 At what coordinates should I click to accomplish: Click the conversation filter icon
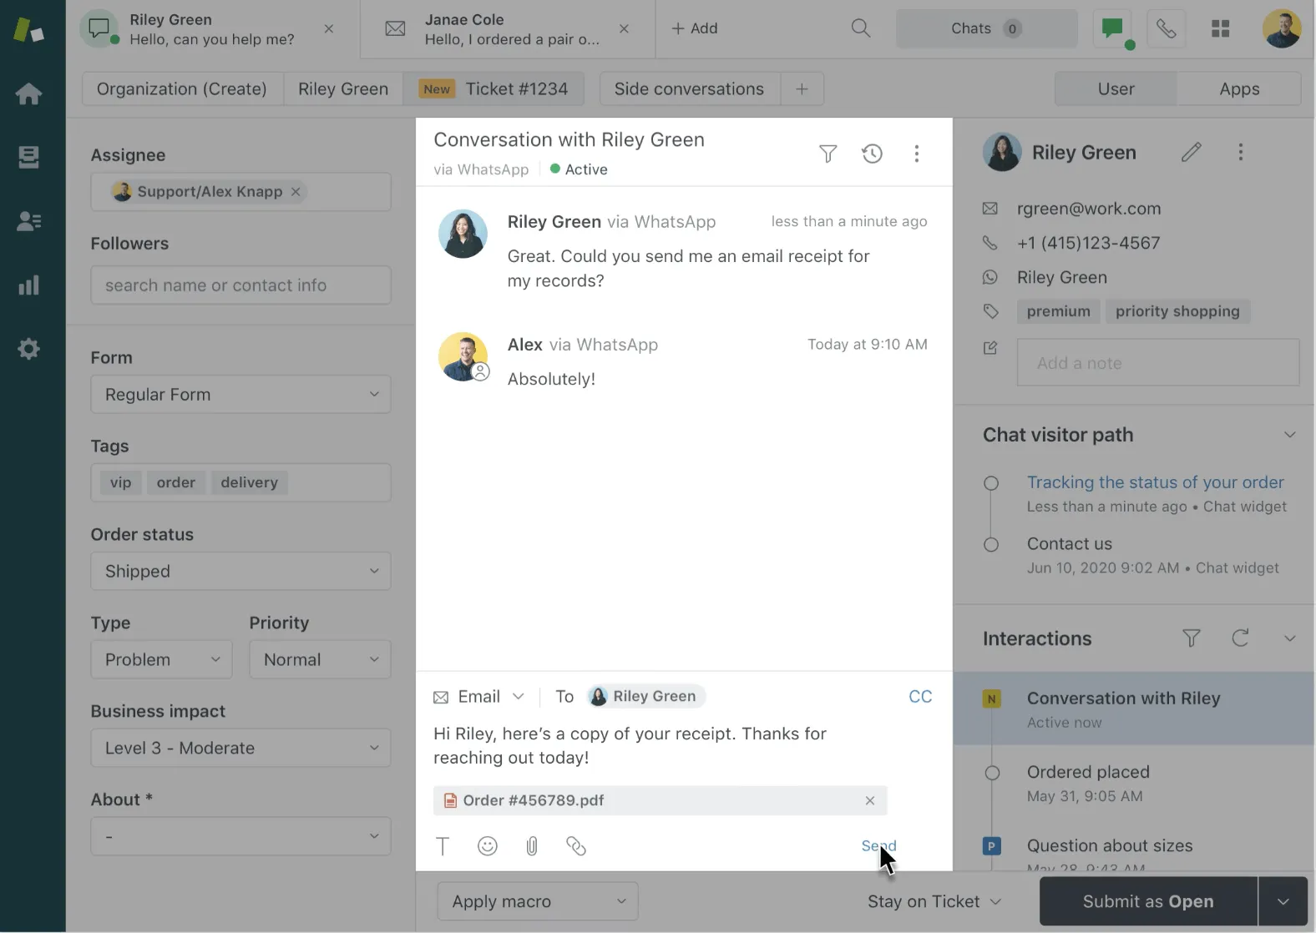[x=828, y=154]
